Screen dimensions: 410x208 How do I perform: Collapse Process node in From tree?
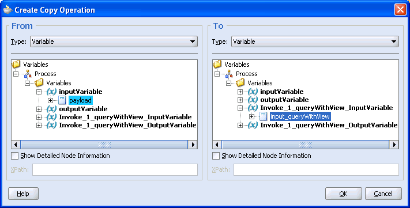(x=16, y=74)
